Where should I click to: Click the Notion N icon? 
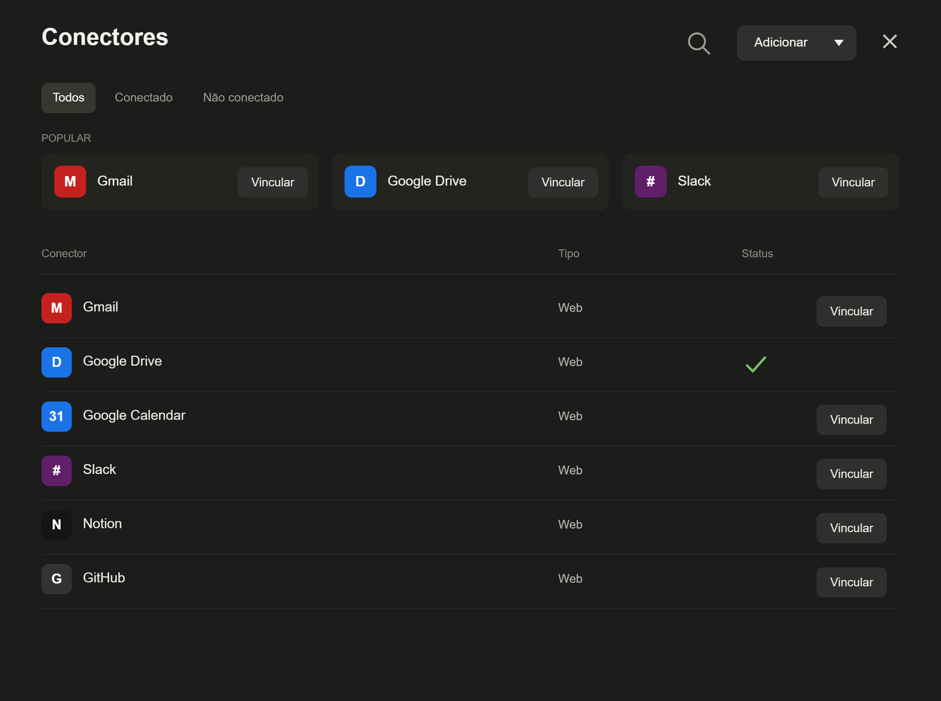point(56,525)
